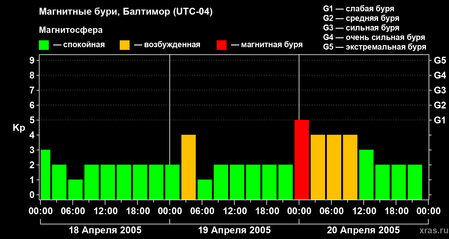Click the '— спокойная' legend label
The image size is (449, 239).
(x=79, y=45)
